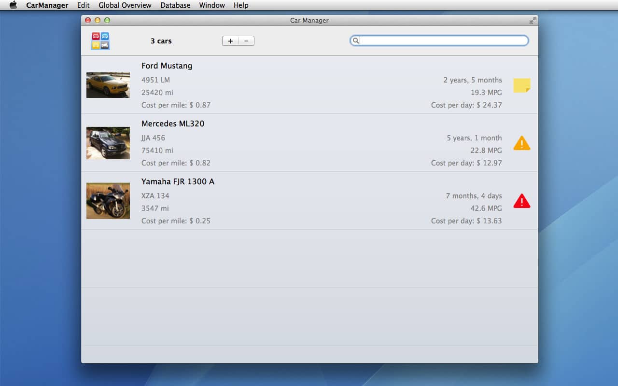Click the license plate "4951 LM"
618x386 pixels.
(155, 80)
